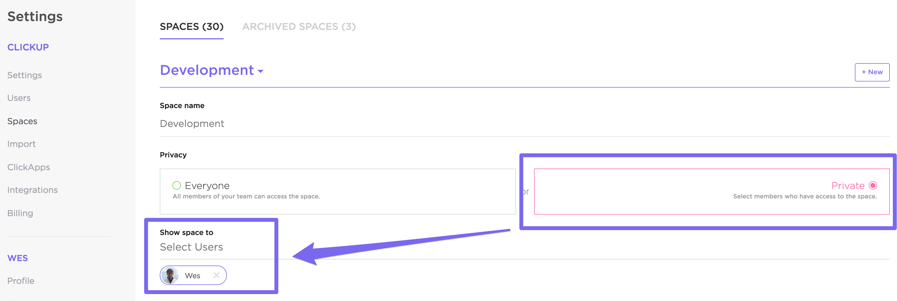Edit the Space name field
Viewport: 897px width, 301px height.
pyautogui.click(x=192, y=124)
